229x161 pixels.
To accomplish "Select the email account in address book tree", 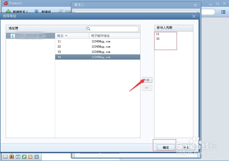I will (x=30, y=36).
